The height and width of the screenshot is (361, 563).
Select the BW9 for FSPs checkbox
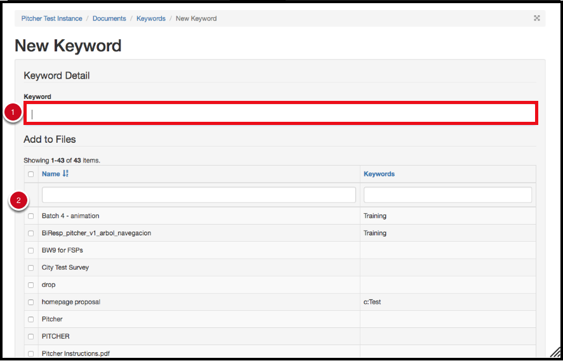[30, 251]
